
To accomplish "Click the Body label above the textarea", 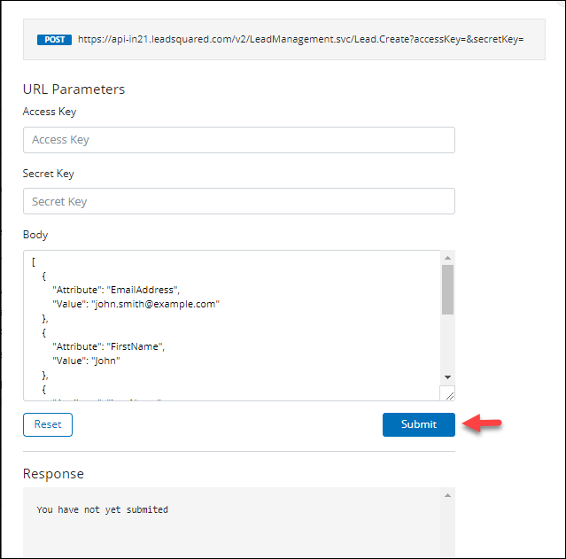I will [x=35, y=235].
